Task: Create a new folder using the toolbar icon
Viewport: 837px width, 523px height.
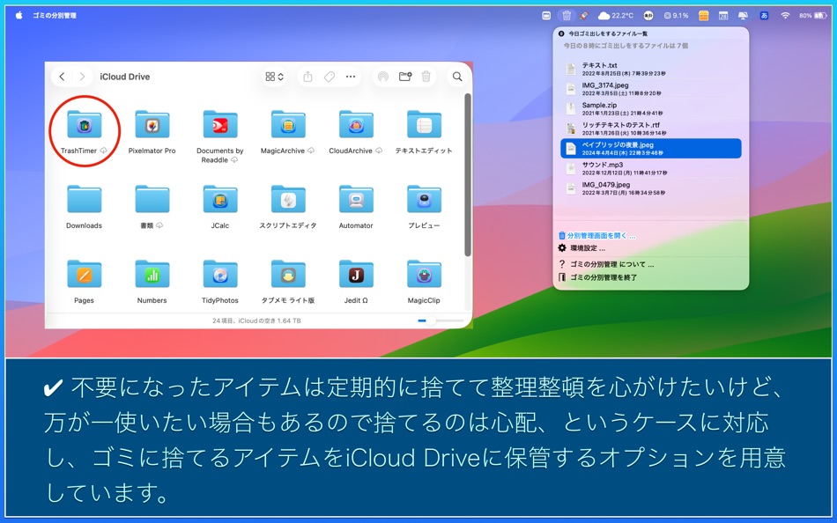Action: (x=405, y=77)
